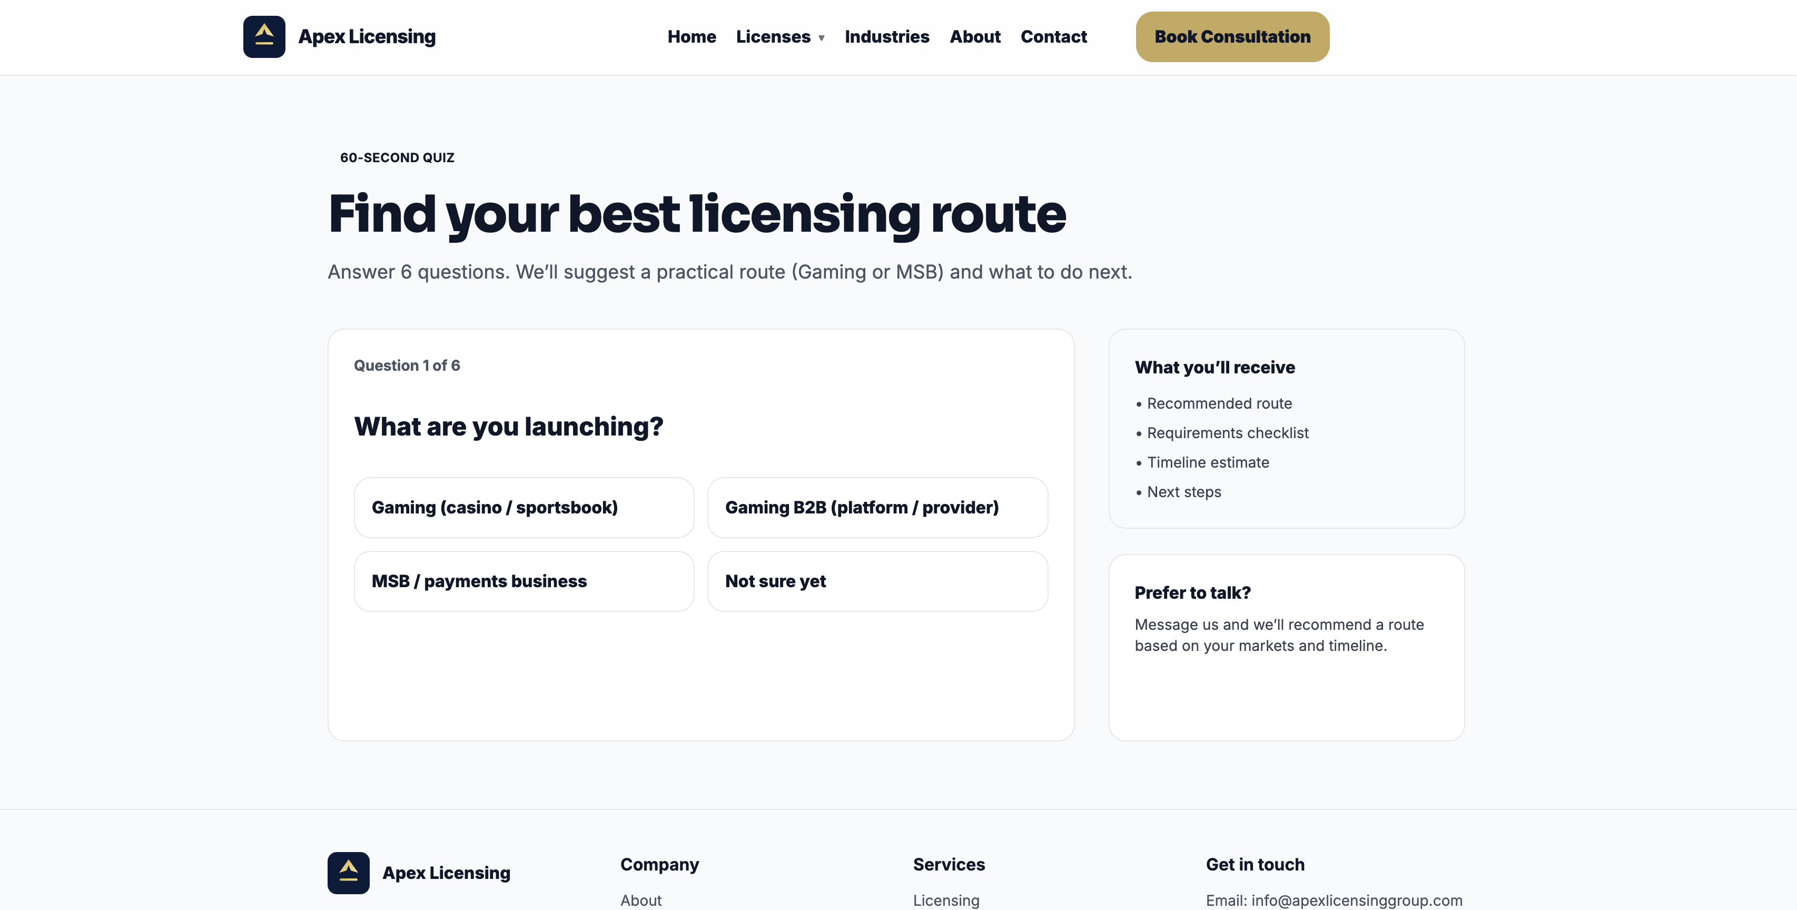Screen dimensions: 1797x910
Task: Click the Question 1 of 6 progress label
Action: pyautogui.click(x=408, y=365)
